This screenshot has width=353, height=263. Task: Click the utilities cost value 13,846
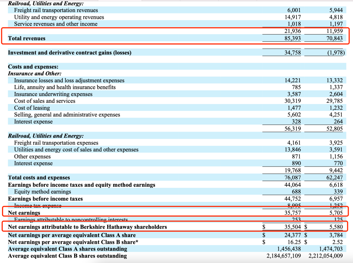(x=293, y=150)
